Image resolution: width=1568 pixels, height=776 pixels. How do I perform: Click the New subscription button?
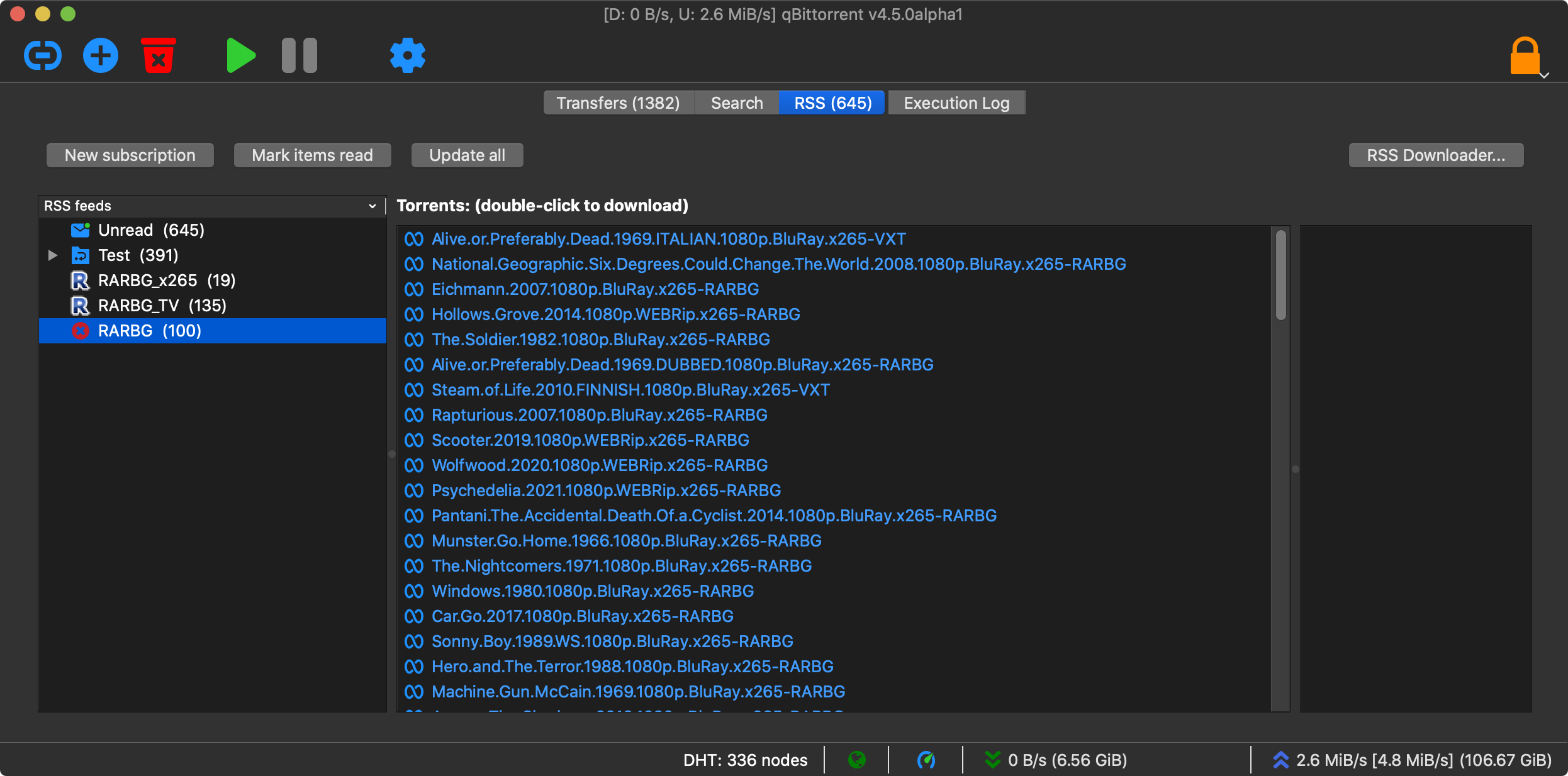[130, 155]
